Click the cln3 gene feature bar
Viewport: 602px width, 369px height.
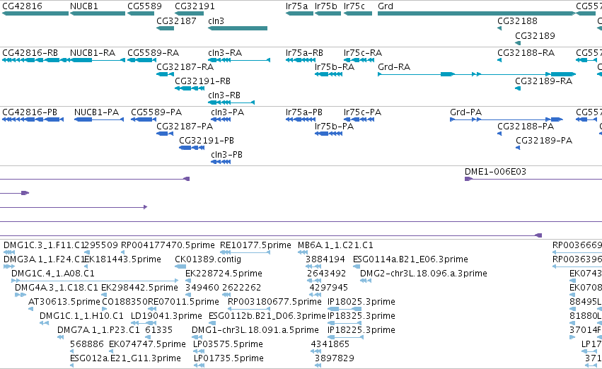[x=238, y=28]
